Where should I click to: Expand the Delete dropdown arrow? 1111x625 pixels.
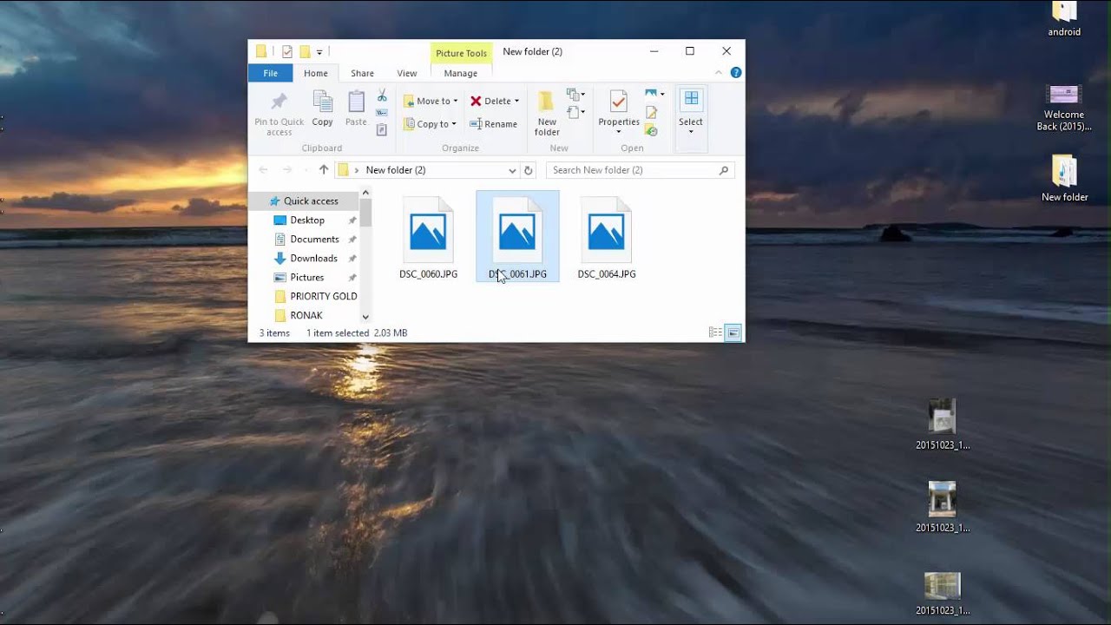click(516, 102)
